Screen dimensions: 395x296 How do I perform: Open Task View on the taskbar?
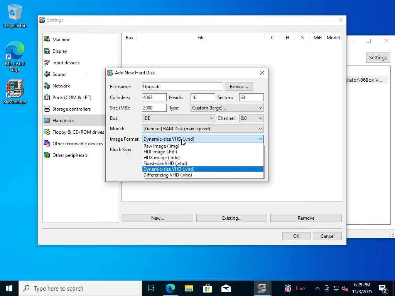click(151, 288)
